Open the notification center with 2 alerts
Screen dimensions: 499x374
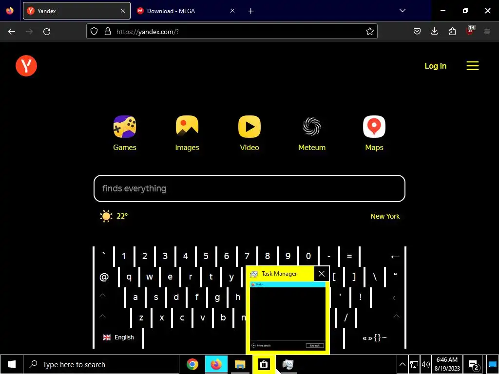[474, 365]
